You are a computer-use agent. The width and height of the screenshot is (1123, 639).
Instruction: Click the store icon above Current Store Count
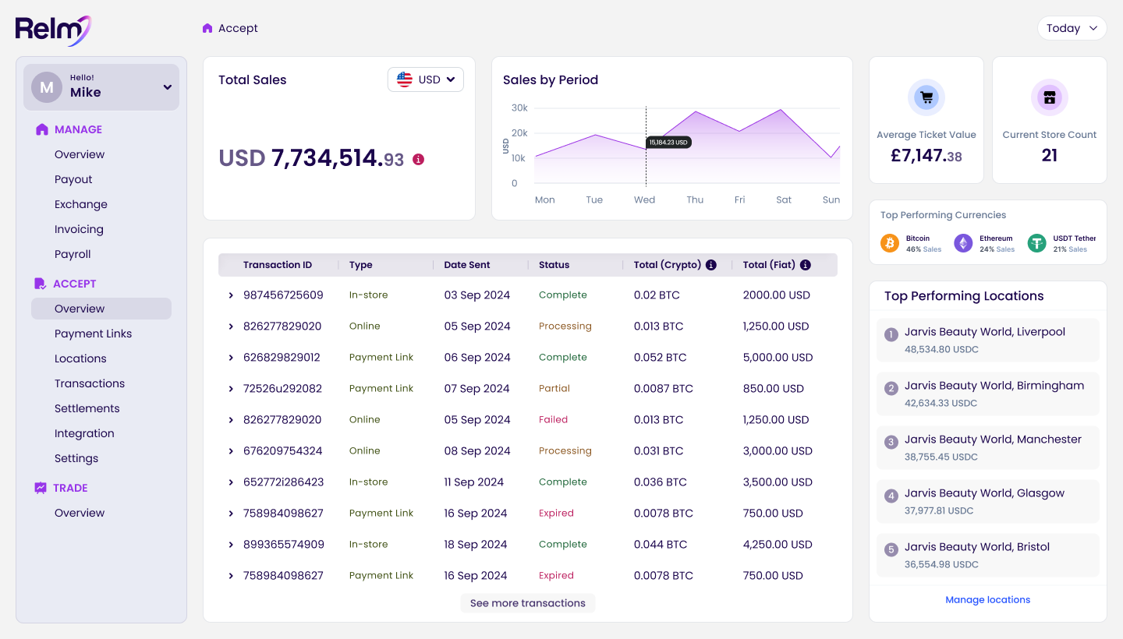1050,97
